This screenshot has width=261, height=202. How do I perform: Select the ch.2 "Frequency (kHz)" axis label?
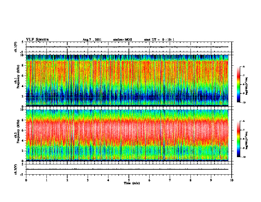click(18, 131)
